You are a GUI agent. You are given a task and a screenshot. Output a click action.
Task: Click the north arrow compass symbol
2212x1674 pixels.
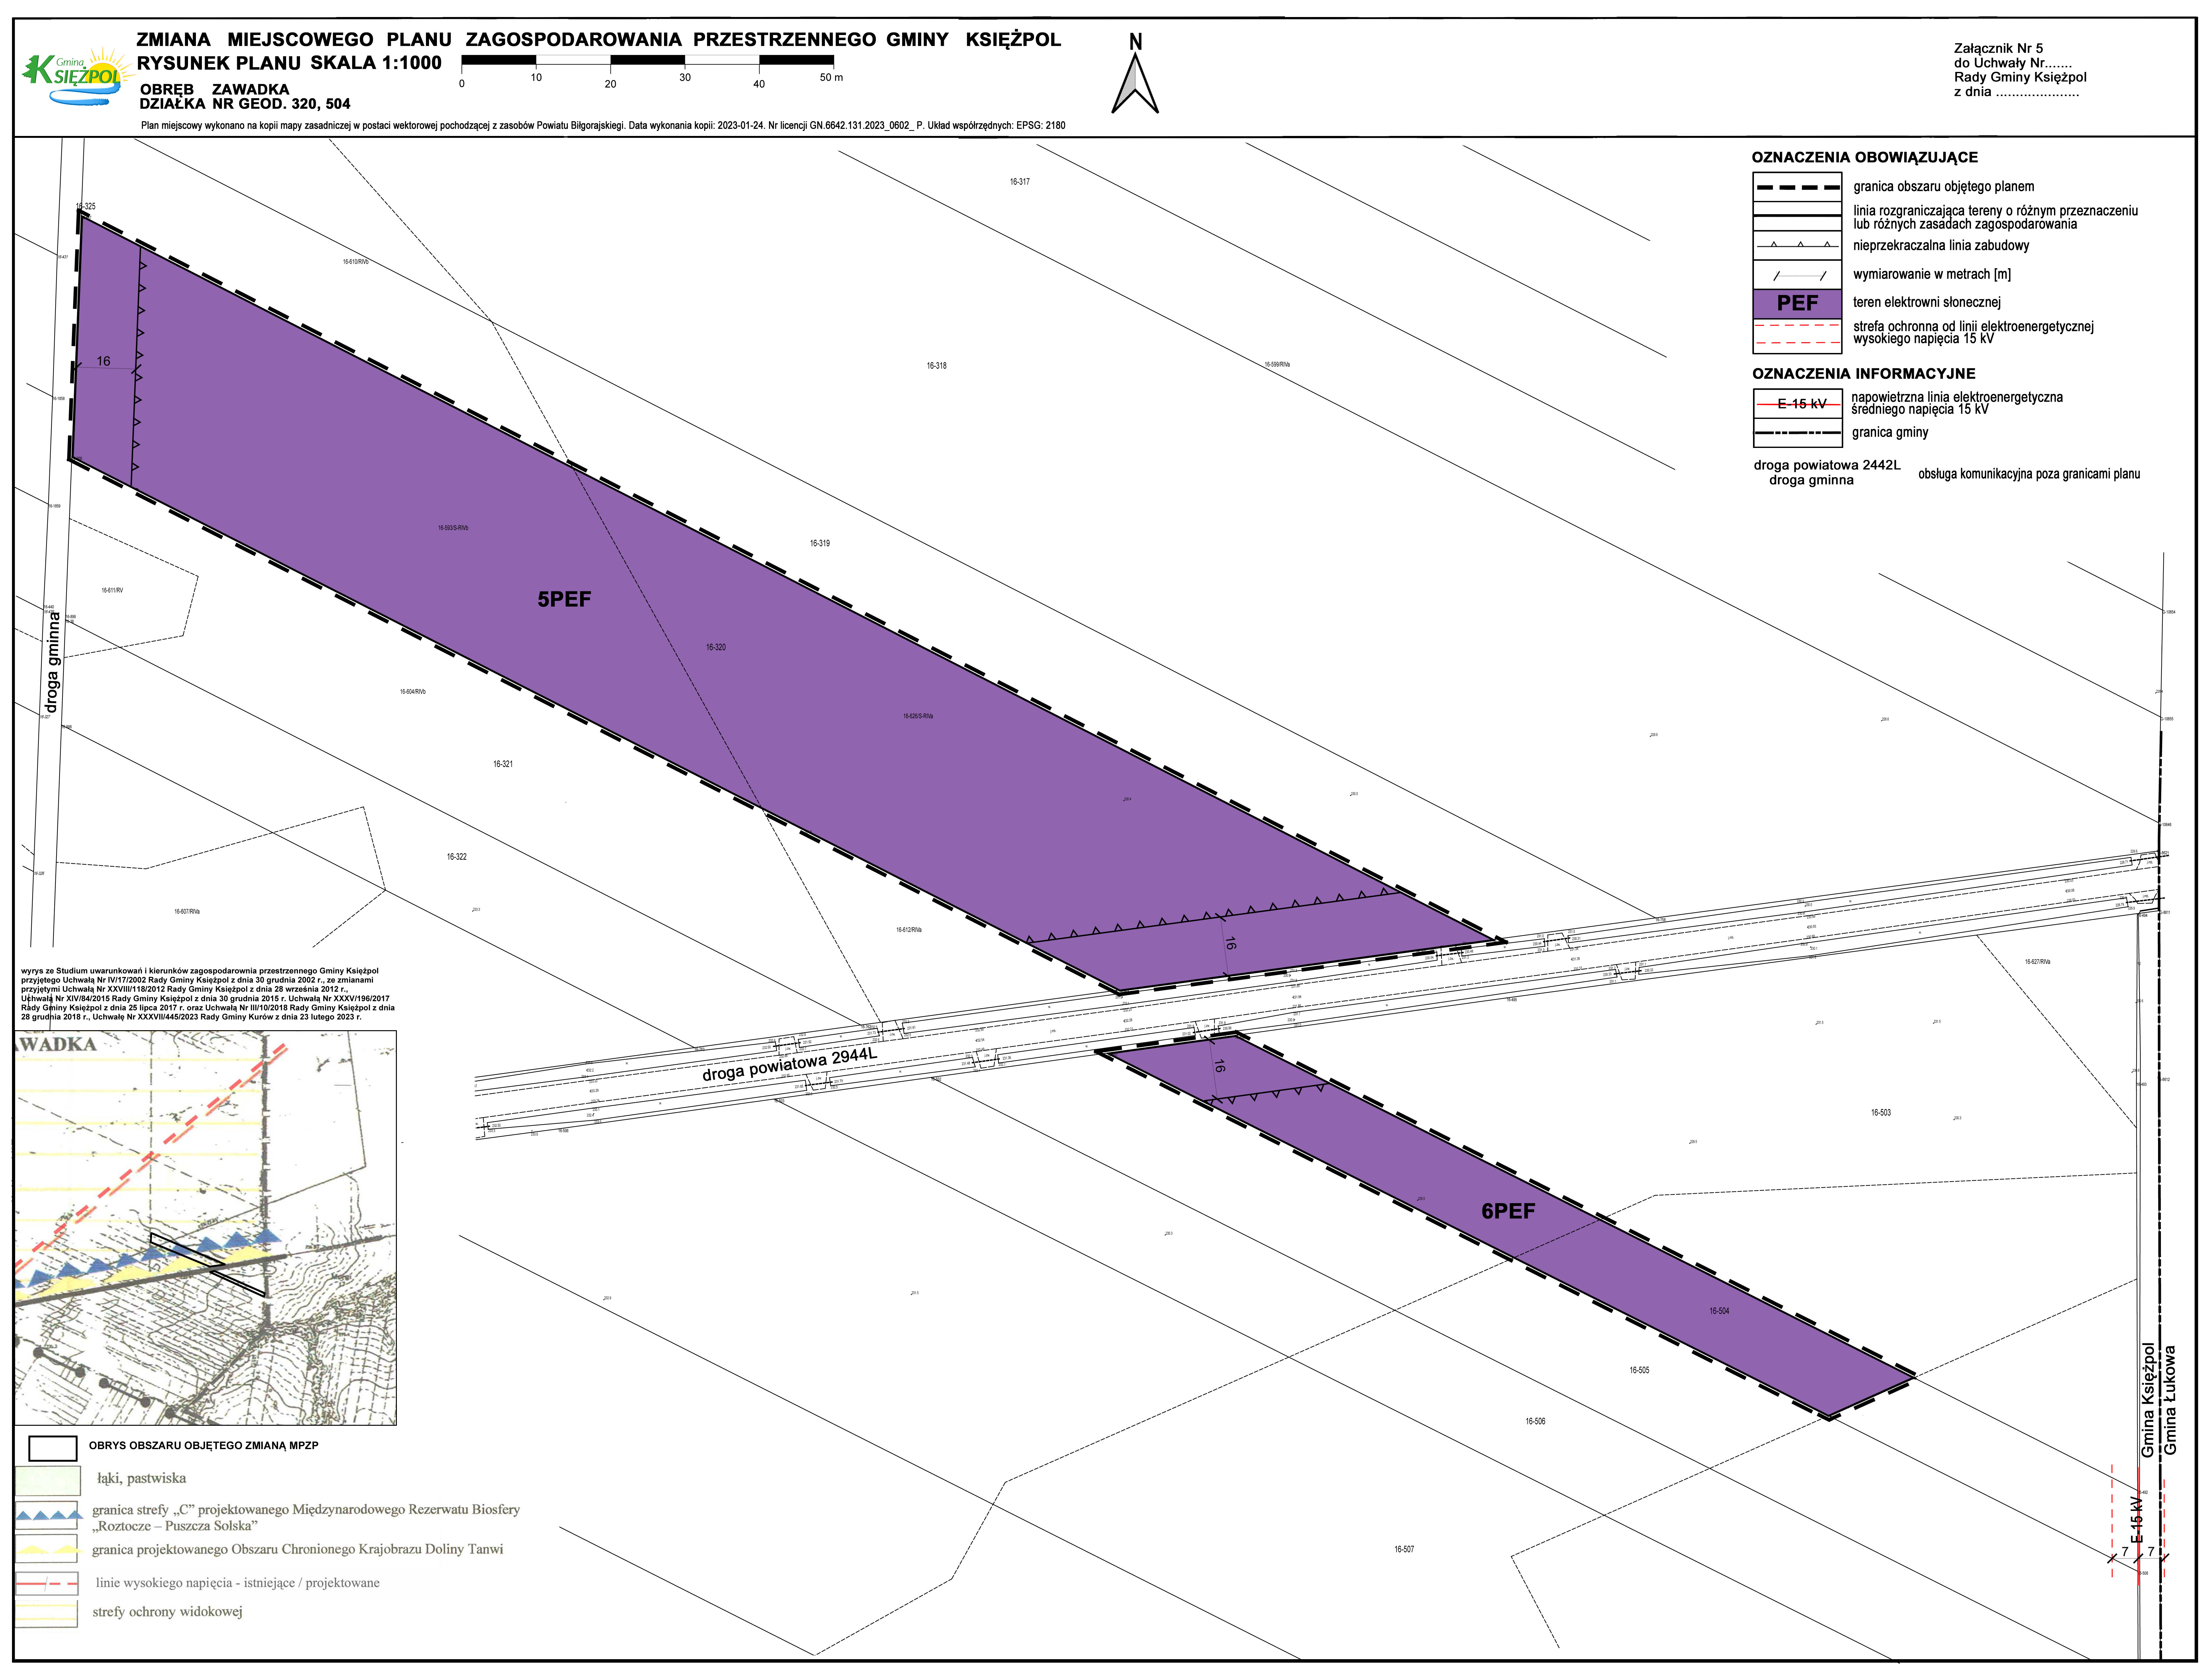click(1135, 82)
